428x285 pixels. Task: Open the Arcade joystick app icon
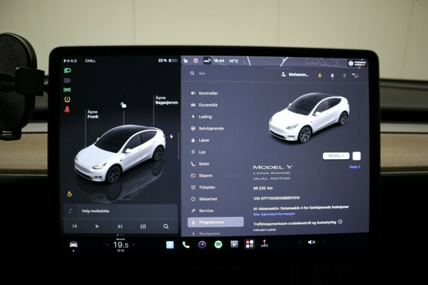(264, 243)
